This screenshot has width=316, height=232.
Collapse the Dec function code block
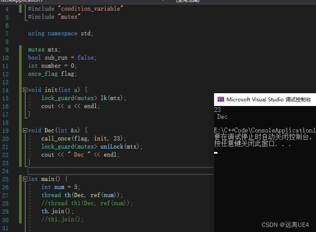coord(25,130)
